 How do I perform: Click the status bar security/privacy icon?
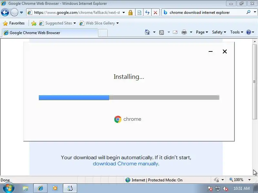click(x=216, y=180)
